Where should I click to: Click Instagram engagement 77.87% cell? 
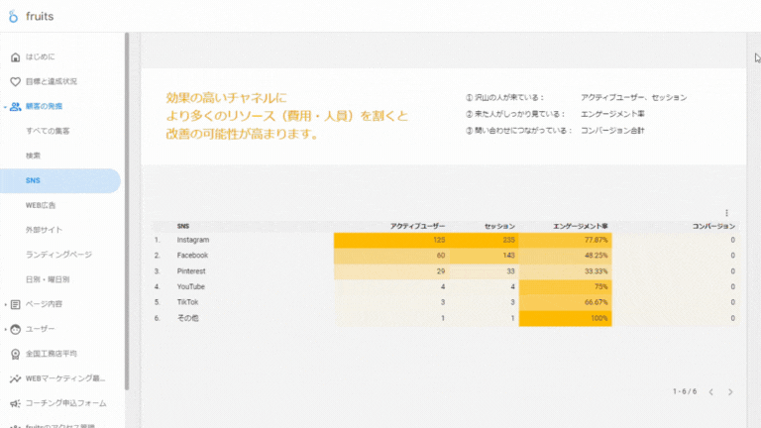565,240
